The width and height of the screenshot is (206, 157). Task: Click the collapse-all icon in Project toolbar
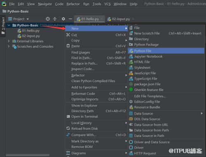[x=55, y=19]
